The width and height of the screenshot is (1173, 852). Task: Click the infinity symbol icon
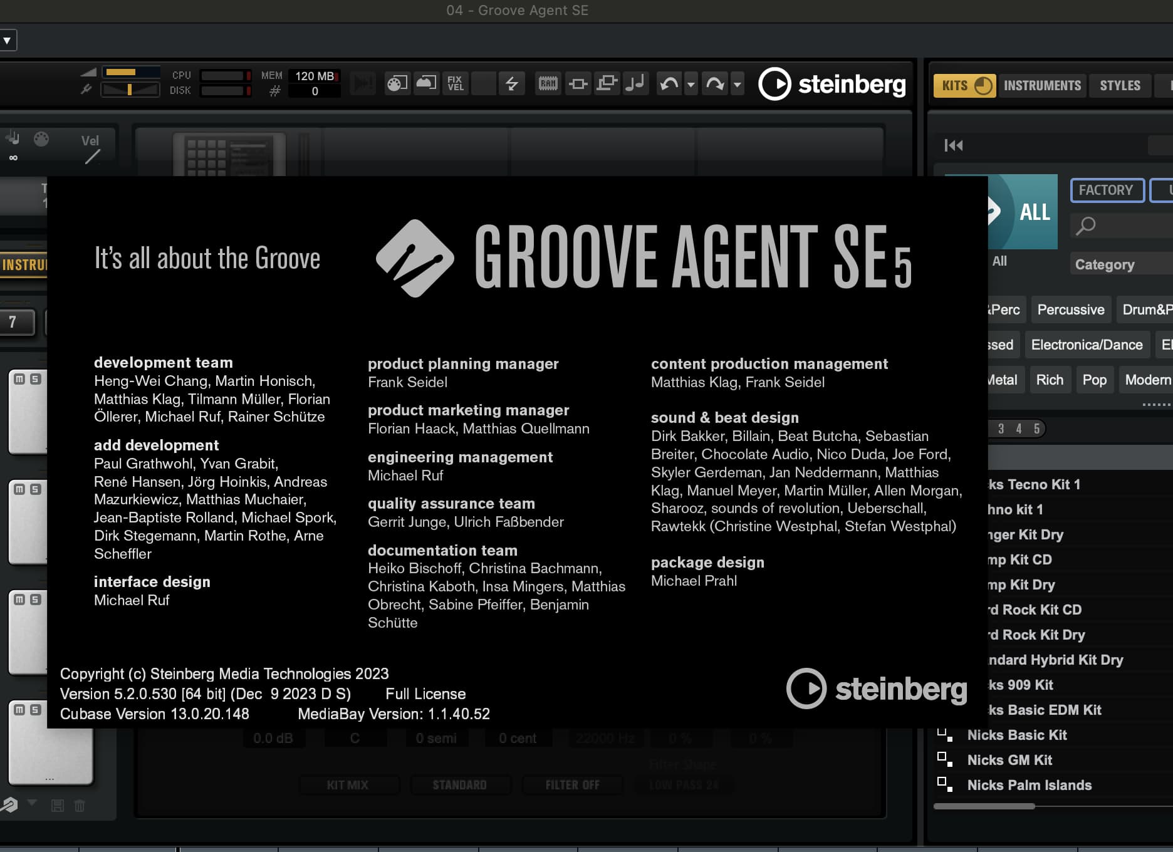(13, 158)
